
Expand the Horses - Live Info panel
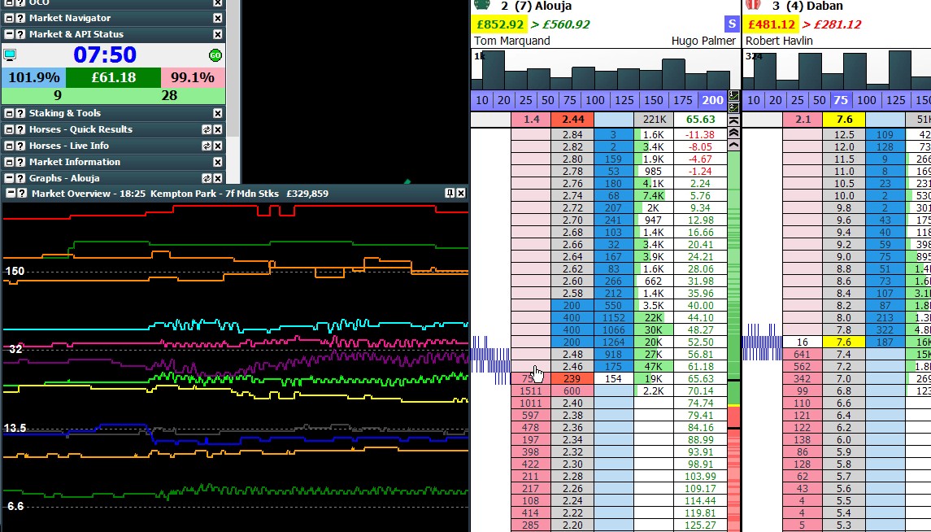[x=10, y=146]
